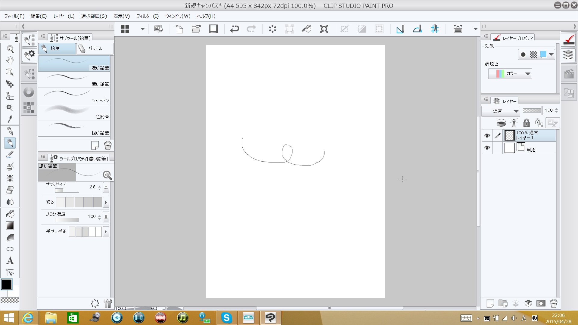Viewport: 578px width, 325px height.
Task: Open the フィルター(I) menu
Action: pos(147,16)
